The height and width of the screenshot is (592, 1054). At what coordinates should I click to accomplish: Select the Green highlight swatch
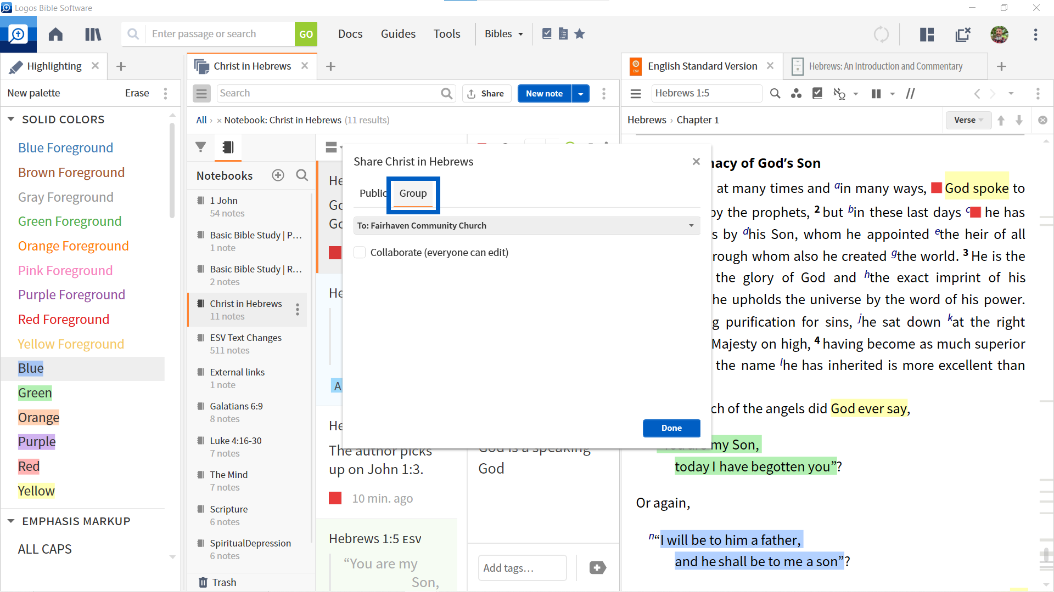point(35,393)
